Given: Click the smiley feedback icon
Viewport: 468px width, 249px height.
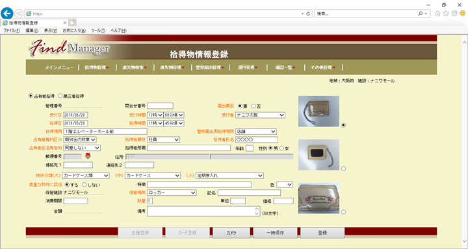Looking at the screenshot, I should coord(463,14).
